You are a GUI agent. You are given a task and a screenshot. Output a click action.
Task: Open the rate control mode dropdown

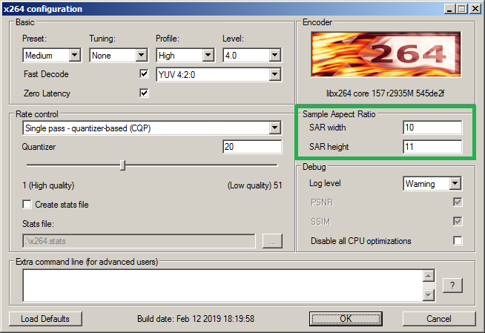(x=152, y=128)
